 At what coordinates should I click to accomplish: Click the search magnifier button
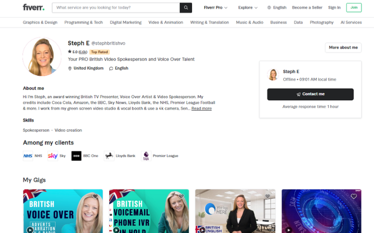tap(186, 8)
